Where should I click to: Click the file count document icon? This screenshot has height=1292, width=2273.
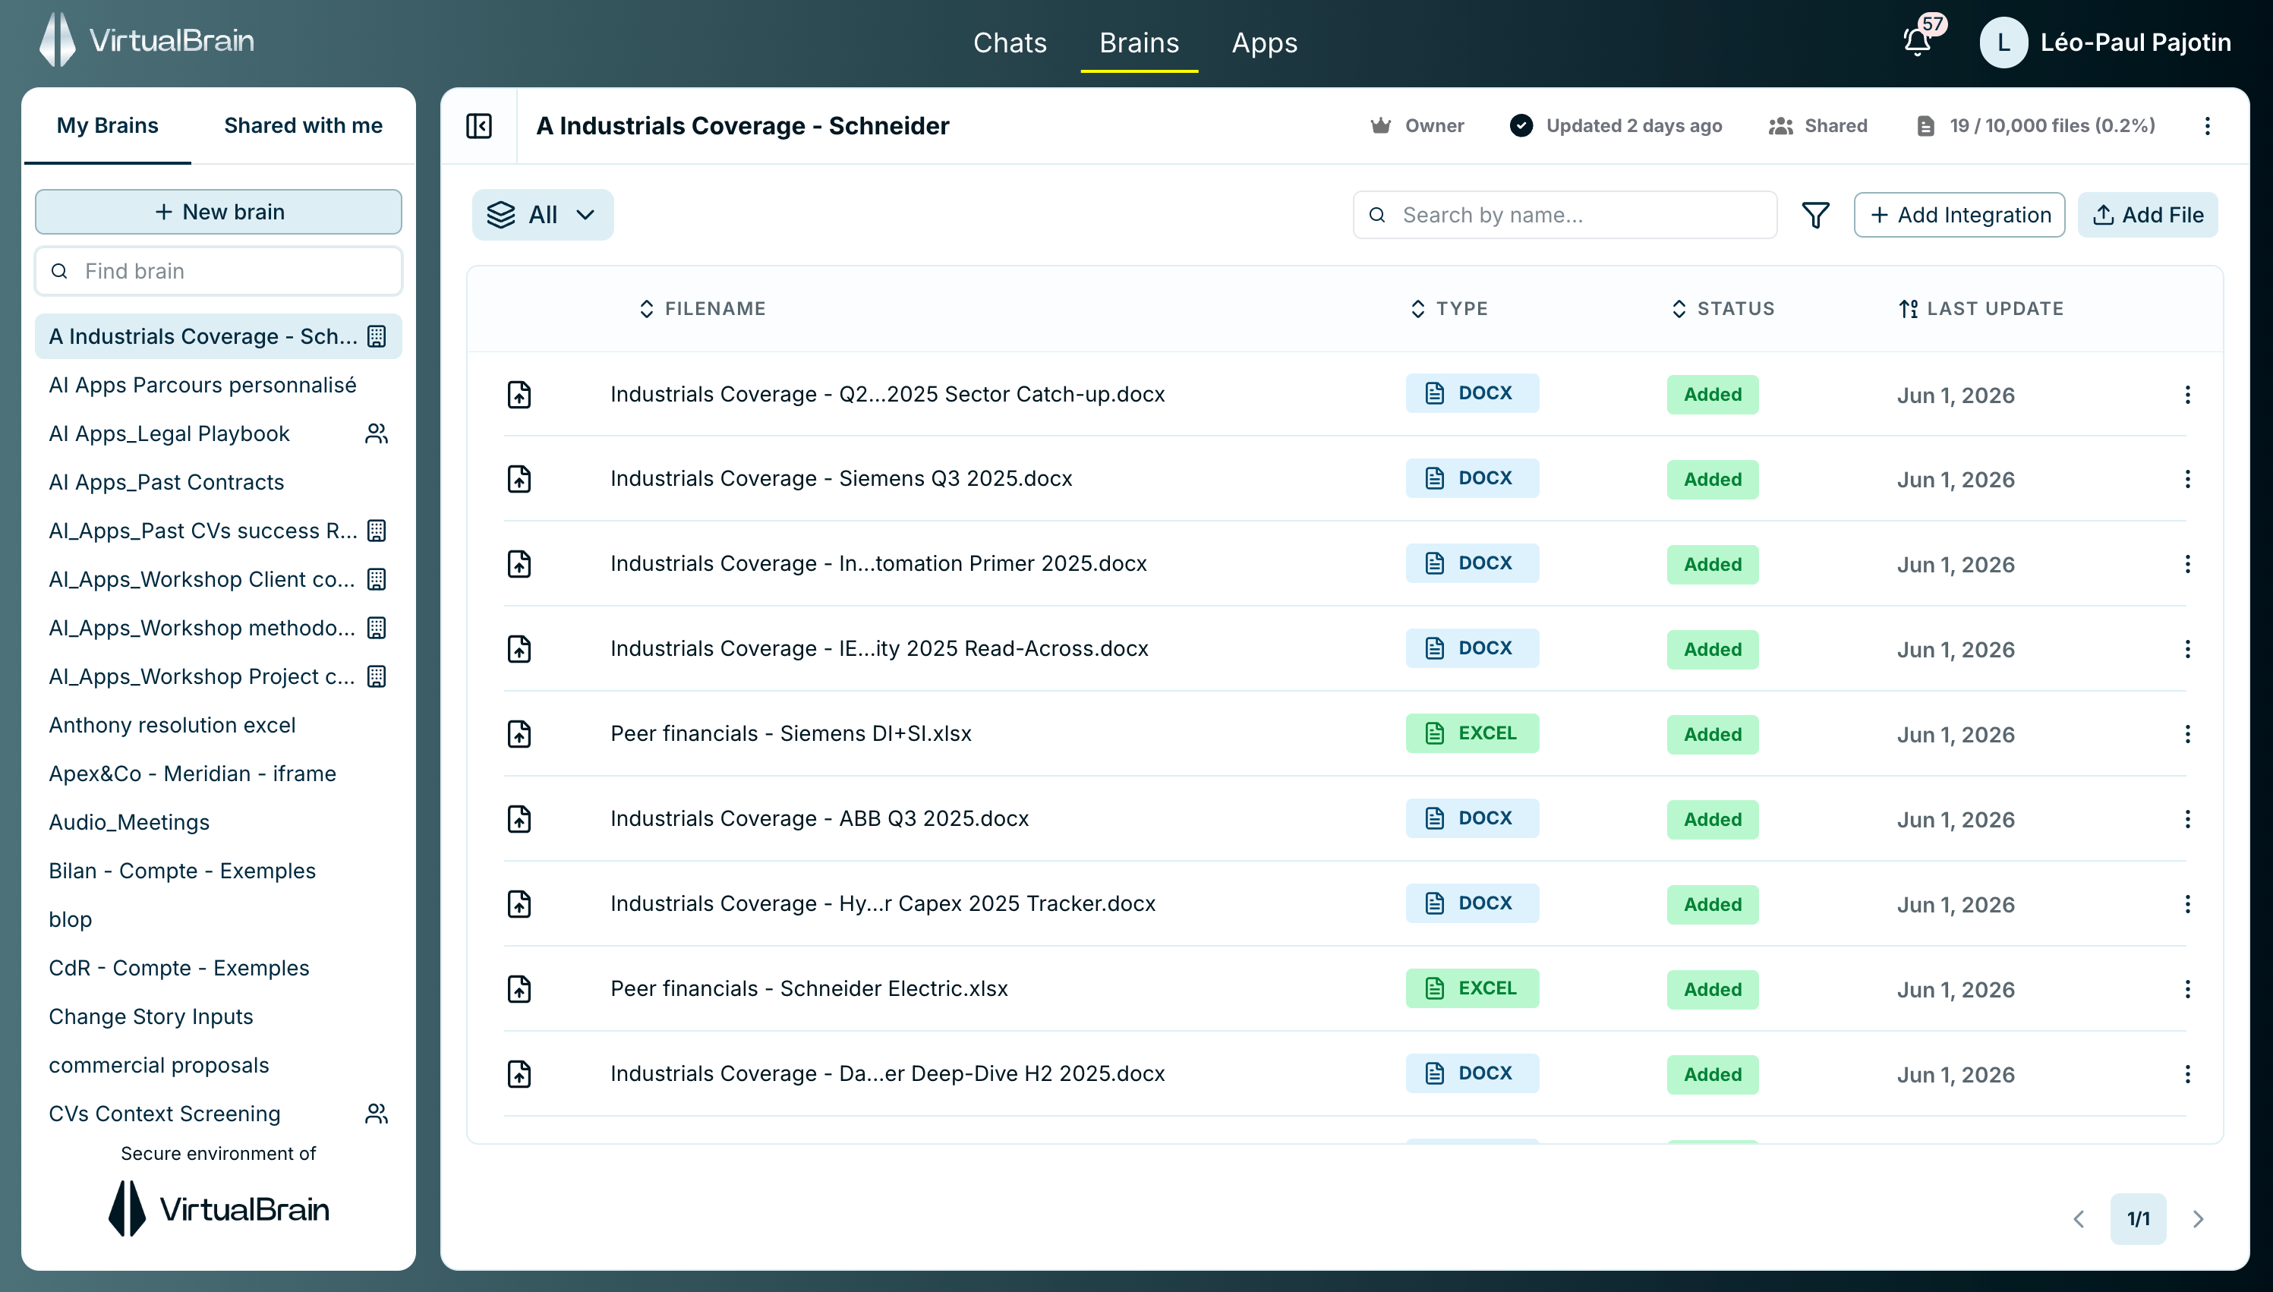point(1926,126)
